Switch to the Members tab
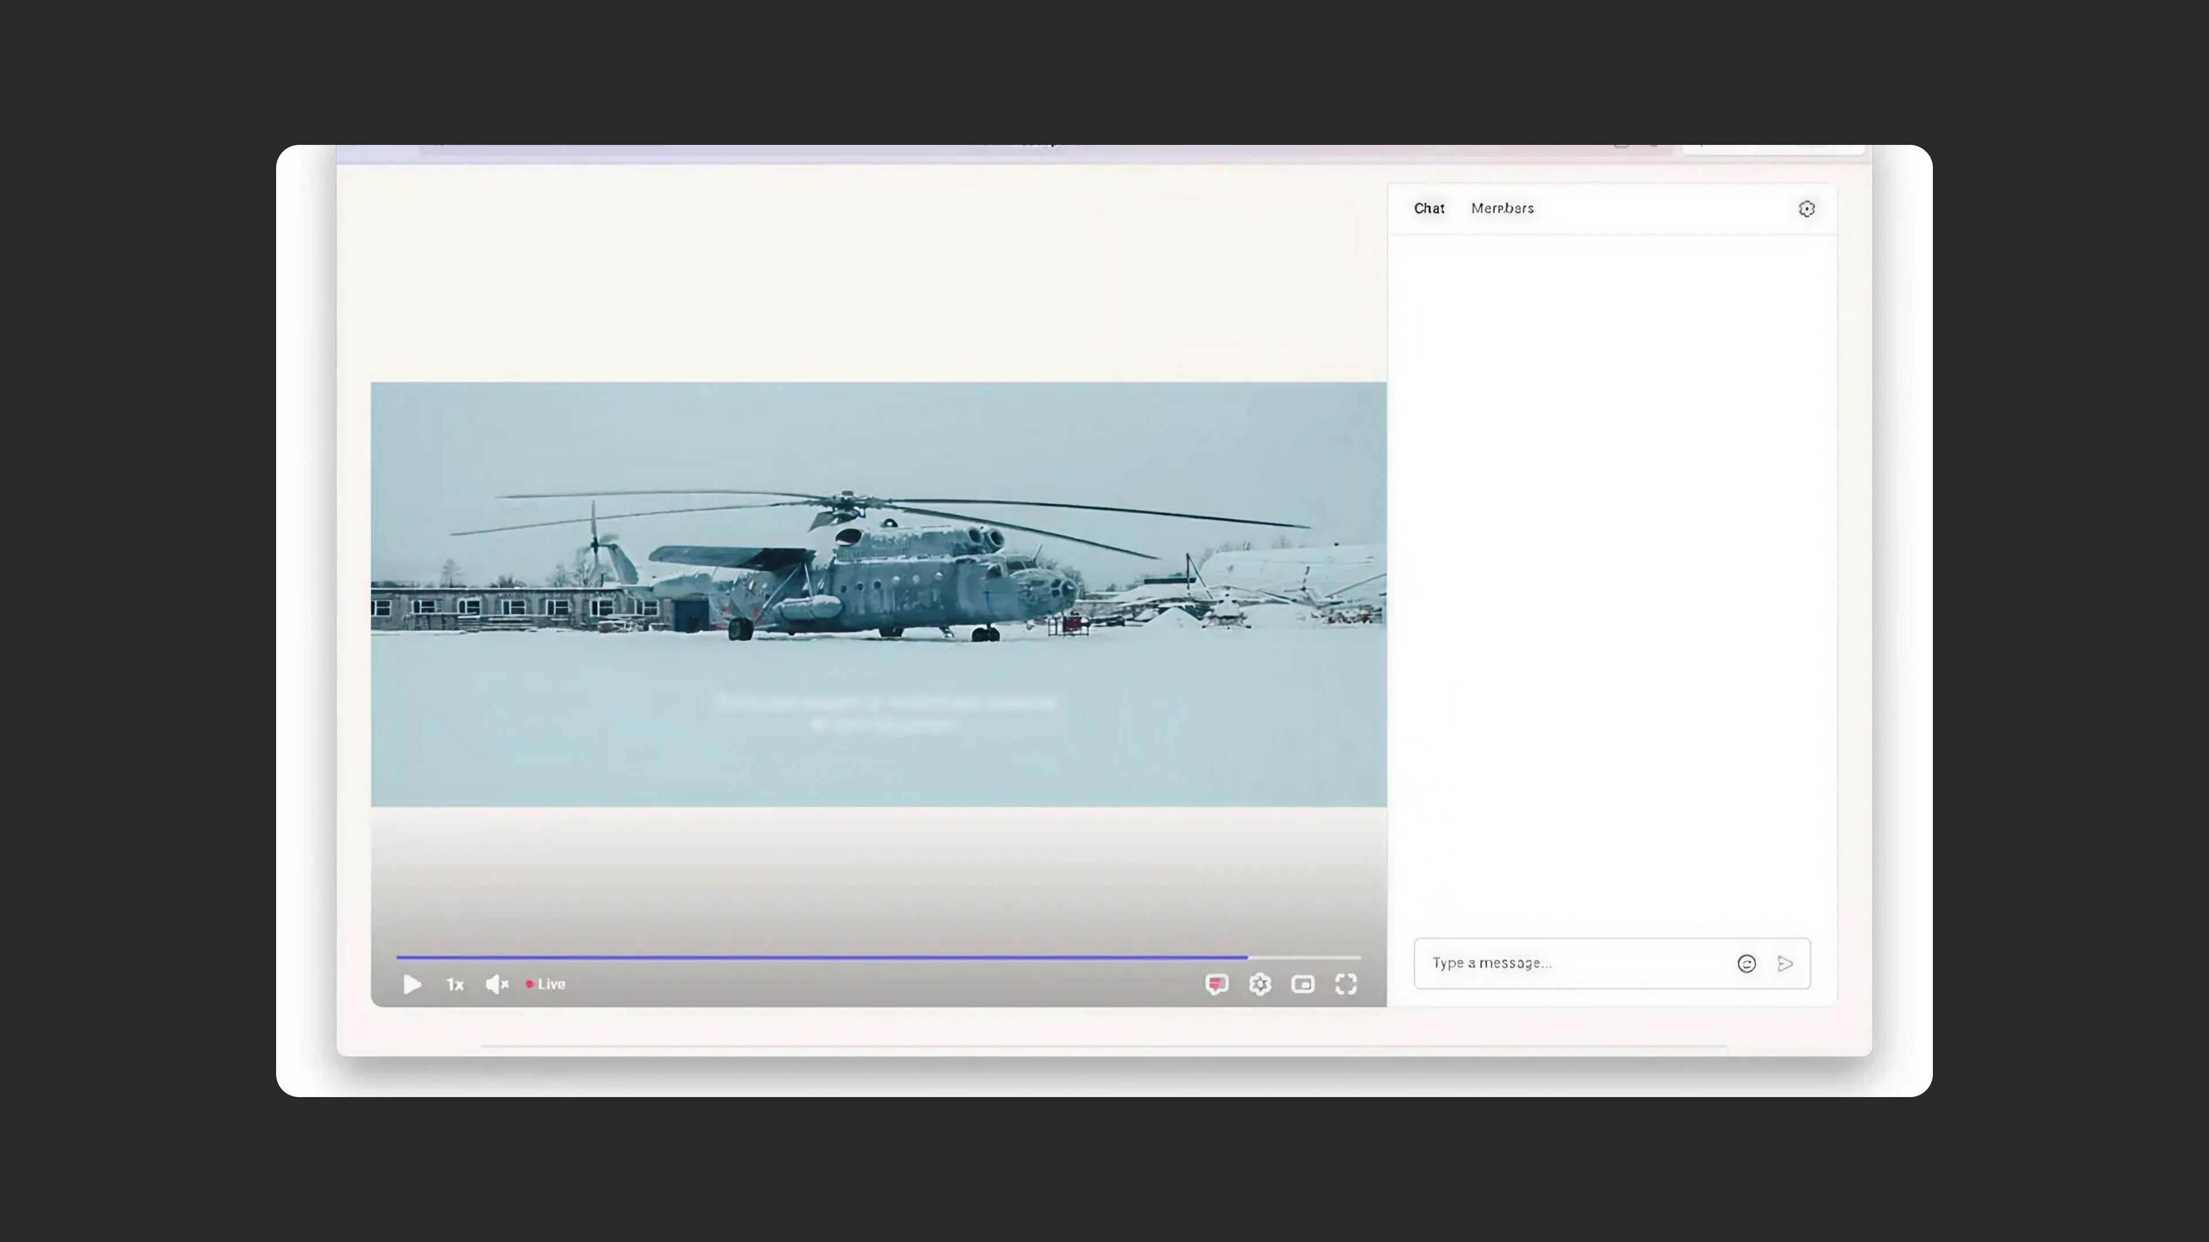Screen dimensions: 2209x1242 pos(1501,208)
